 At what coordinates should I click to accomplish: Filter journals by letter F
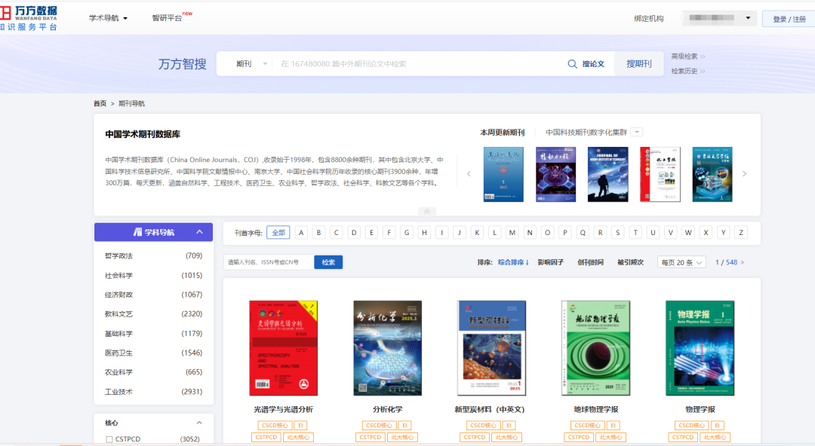click(389, 233)
